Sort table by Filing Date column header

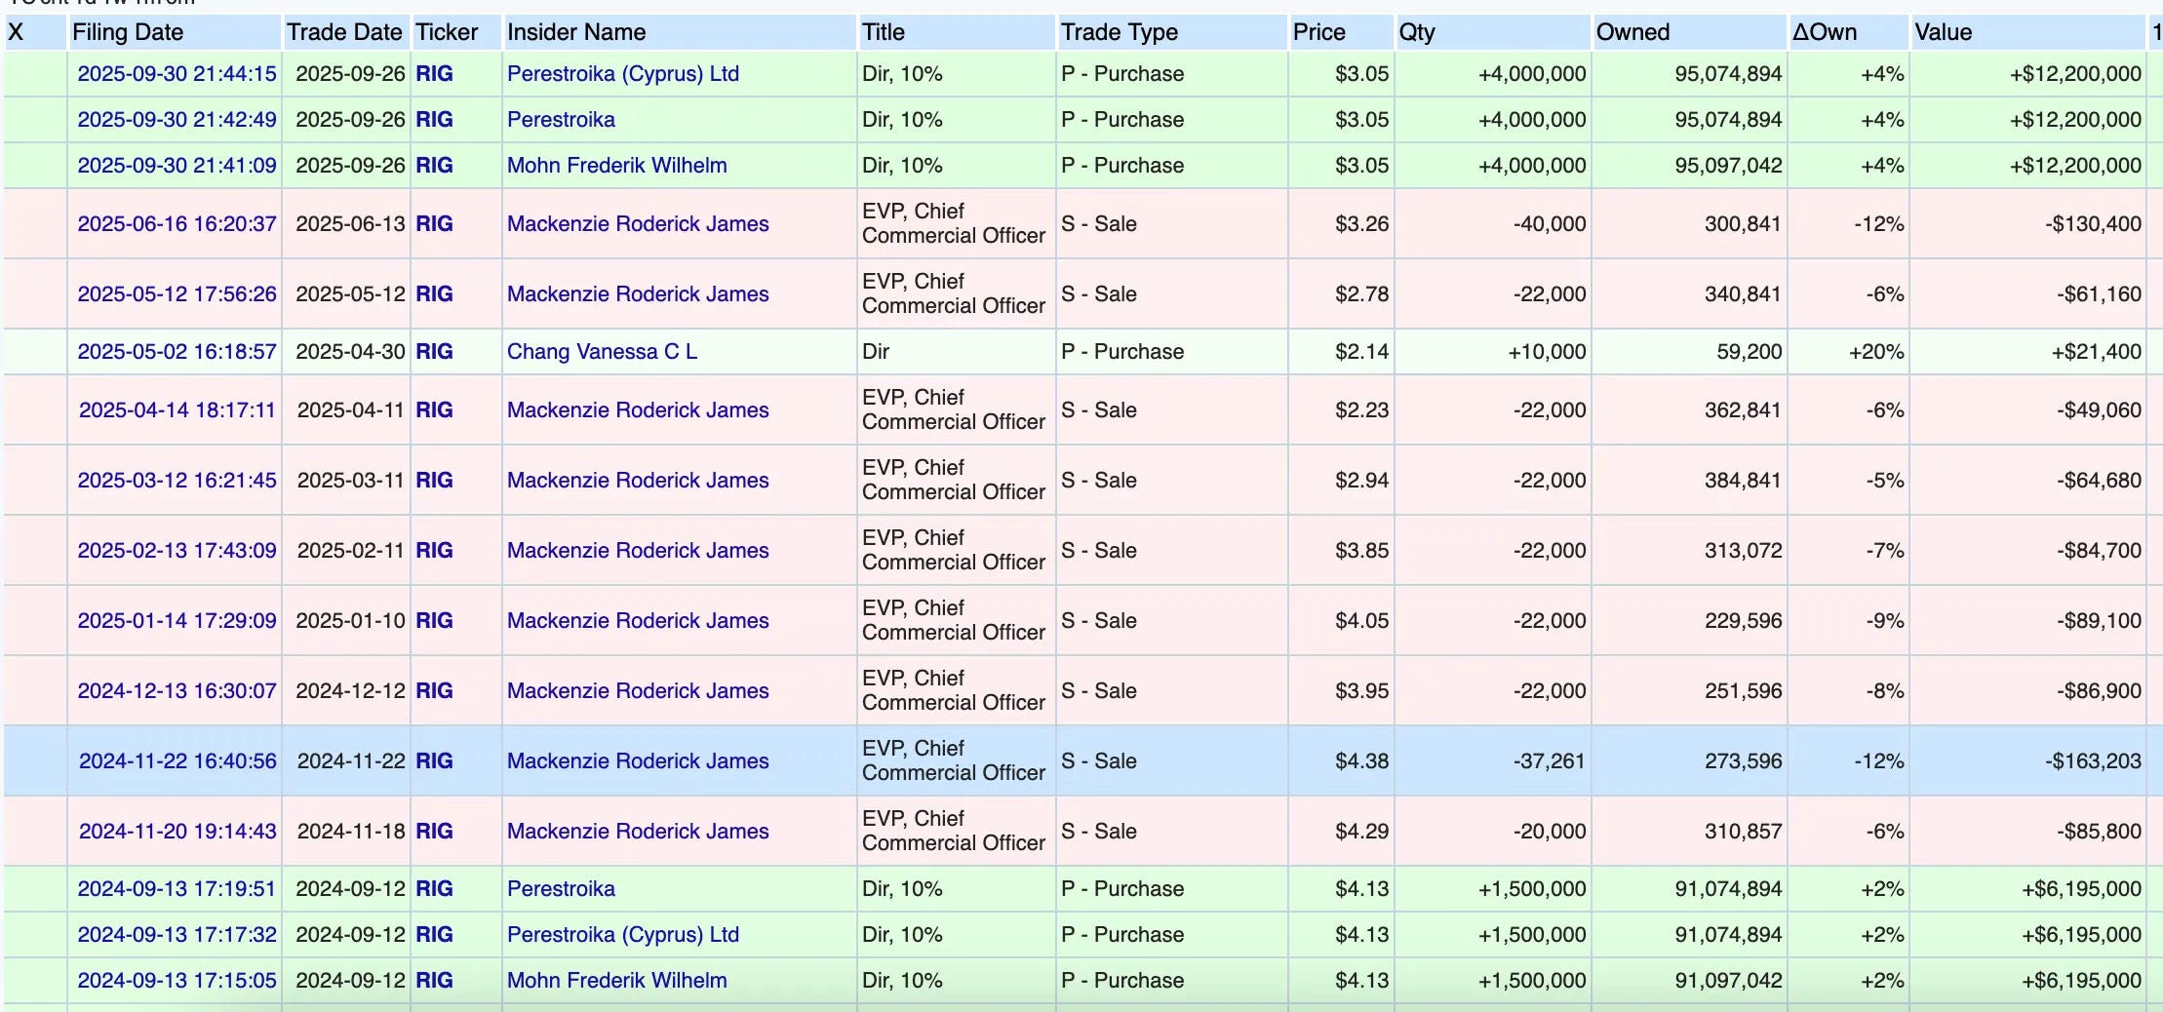[x=128, y=32]
